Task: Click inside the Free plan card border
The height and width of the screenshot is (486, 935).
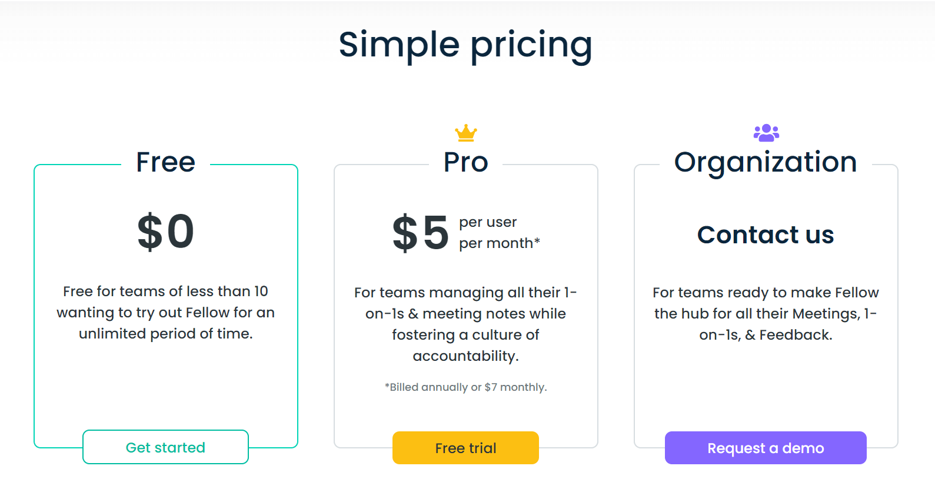Action: 165,382
